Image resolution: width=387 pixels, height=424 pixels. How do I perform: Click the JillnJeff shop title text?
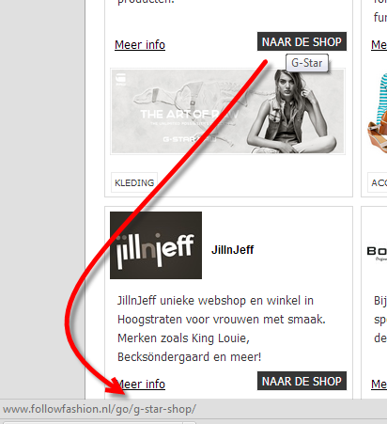tap(232, 250)
